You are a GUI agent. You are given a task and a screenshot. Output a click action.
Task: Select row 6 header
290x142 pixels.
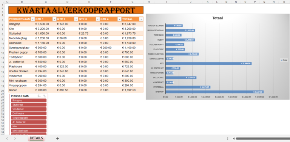2,24
